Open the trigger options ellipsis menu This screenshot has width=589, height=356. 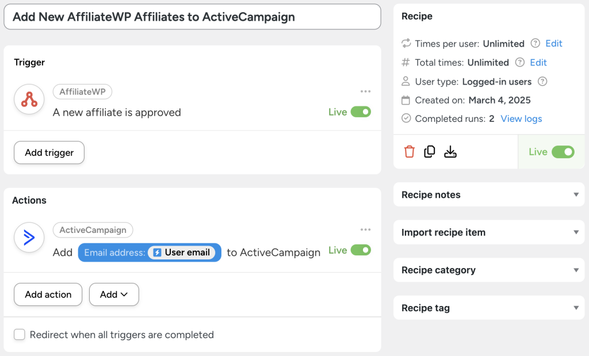[x=365, y=91]
